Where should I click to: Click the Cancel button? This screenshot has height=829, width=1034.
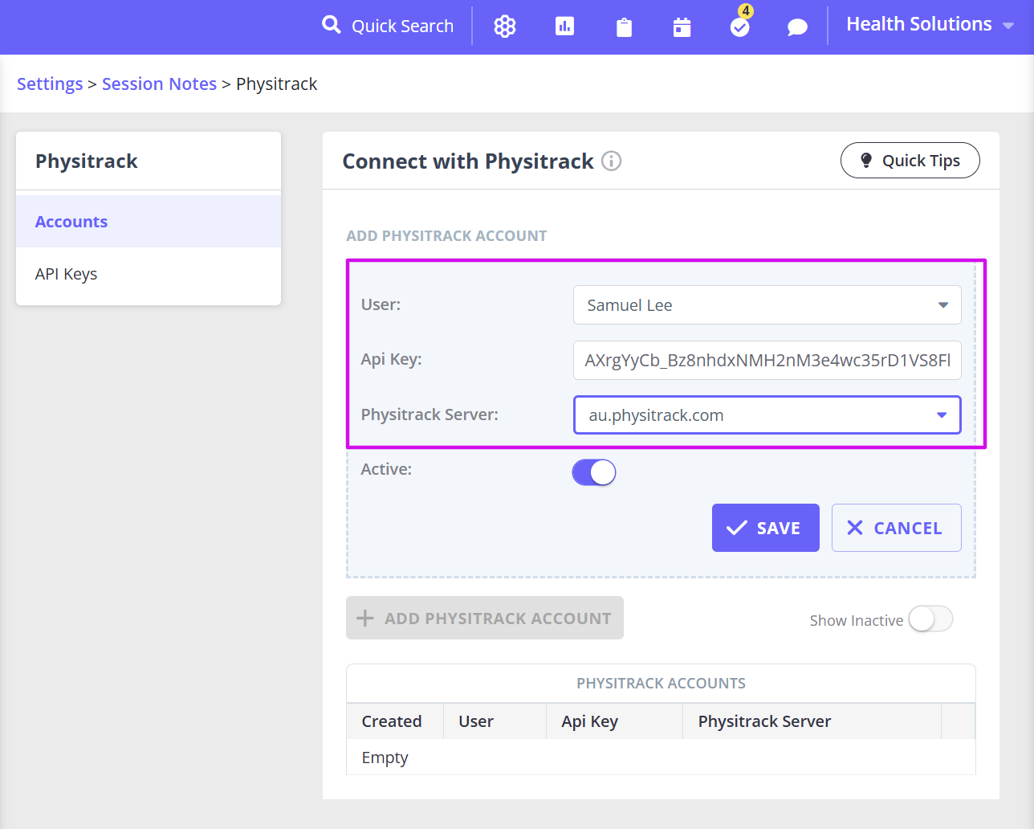coord(897,528)
